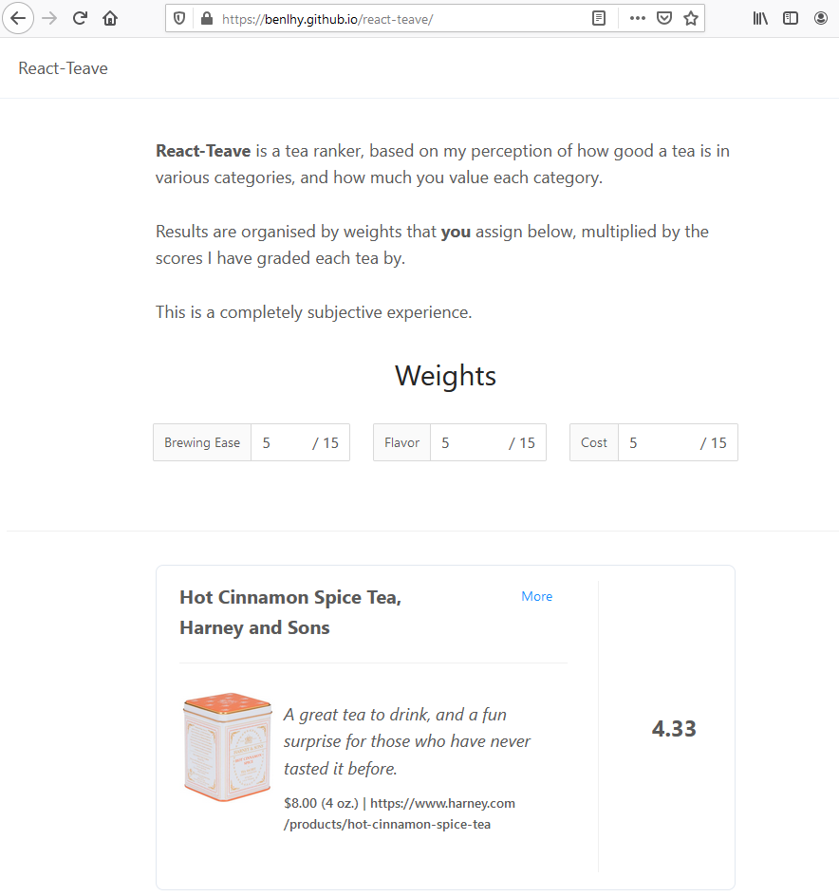The image size is (839, 896).
Task: Open the More link on the tea card
Action: [x=536, y=596]
